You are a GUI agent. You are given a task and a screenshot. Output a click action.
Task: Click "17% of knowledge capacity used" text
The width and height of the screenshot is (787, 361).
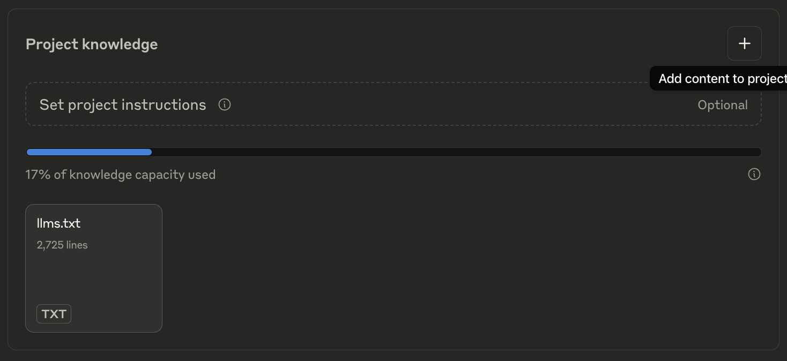(121, 175)
